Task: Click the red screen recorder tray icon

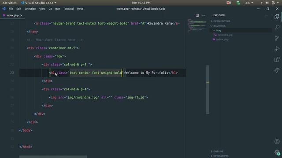Action: click(229, 3)
